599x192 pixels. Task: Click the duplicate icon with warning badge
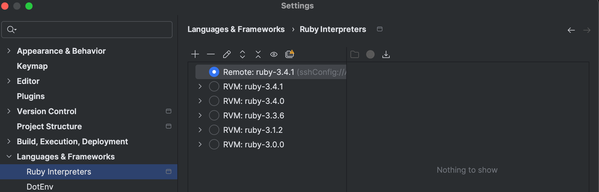(x=289, y=54)
